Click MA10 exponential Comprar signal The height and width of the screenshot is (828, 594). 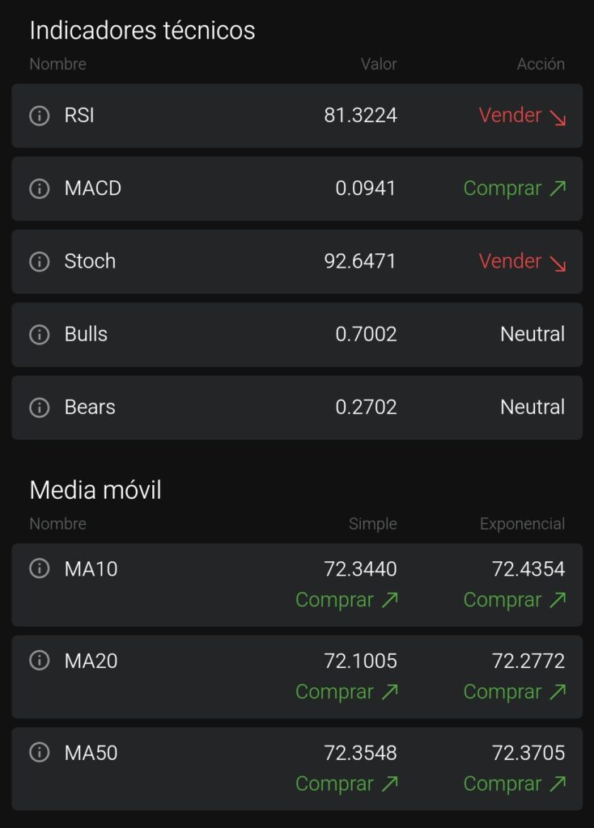515,600
